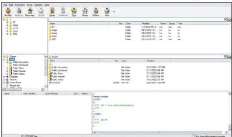Click the folder-up icon beside local path
The height and width of the screenshot is (137, 232).
(229, 57)
